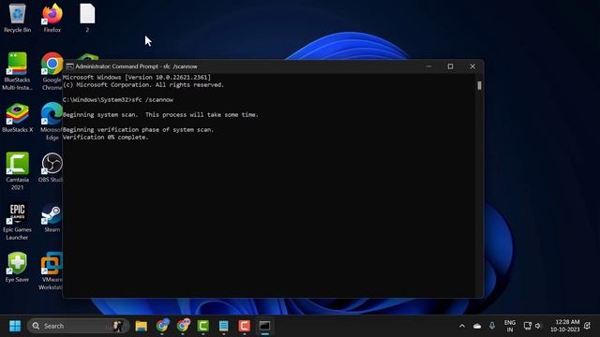The width and height of the screenshot is (600, 337).
Task: Open the Windows Start menu
Action: click(15, 326)
